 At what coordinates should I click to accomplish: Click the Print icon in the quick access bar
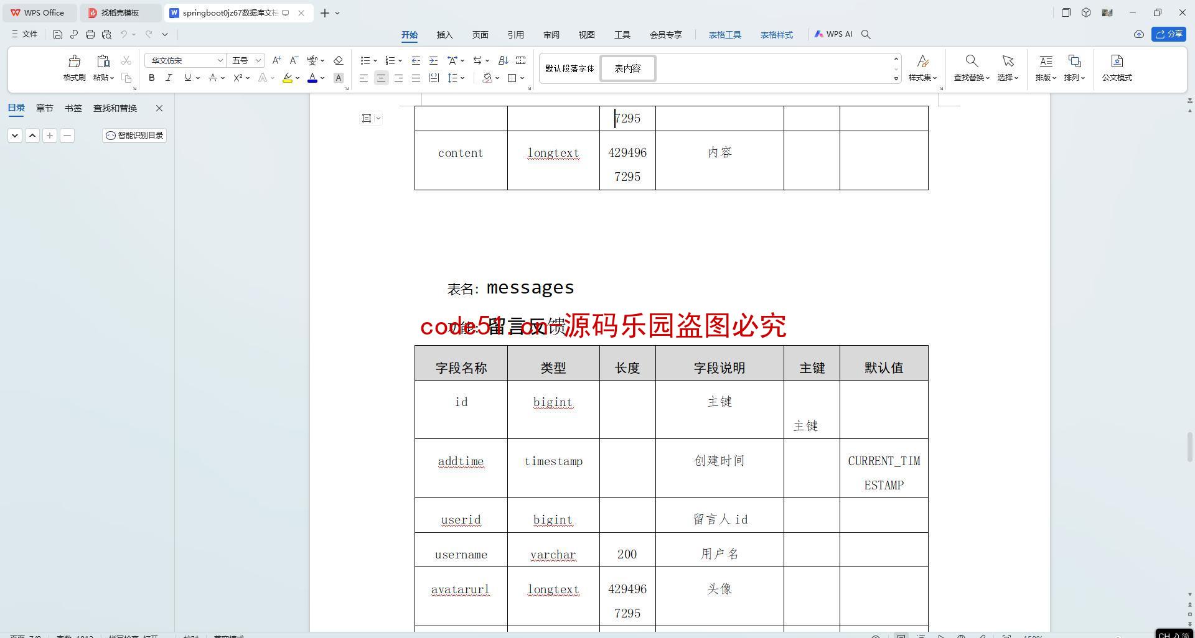pyautogui.click(x=90, y=34)
